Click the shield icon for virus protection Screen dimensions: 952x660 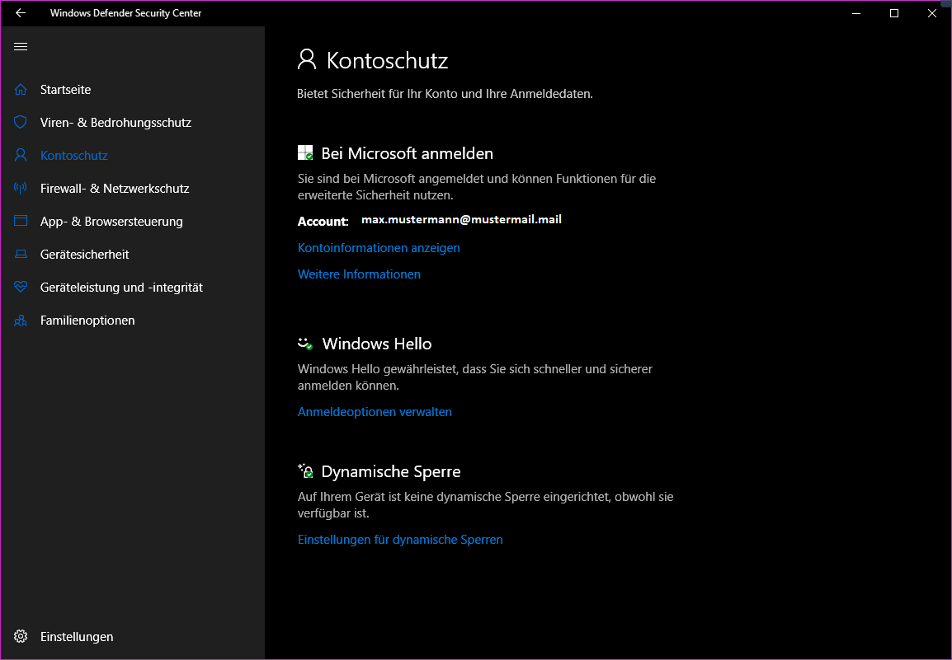coord(21,122)
